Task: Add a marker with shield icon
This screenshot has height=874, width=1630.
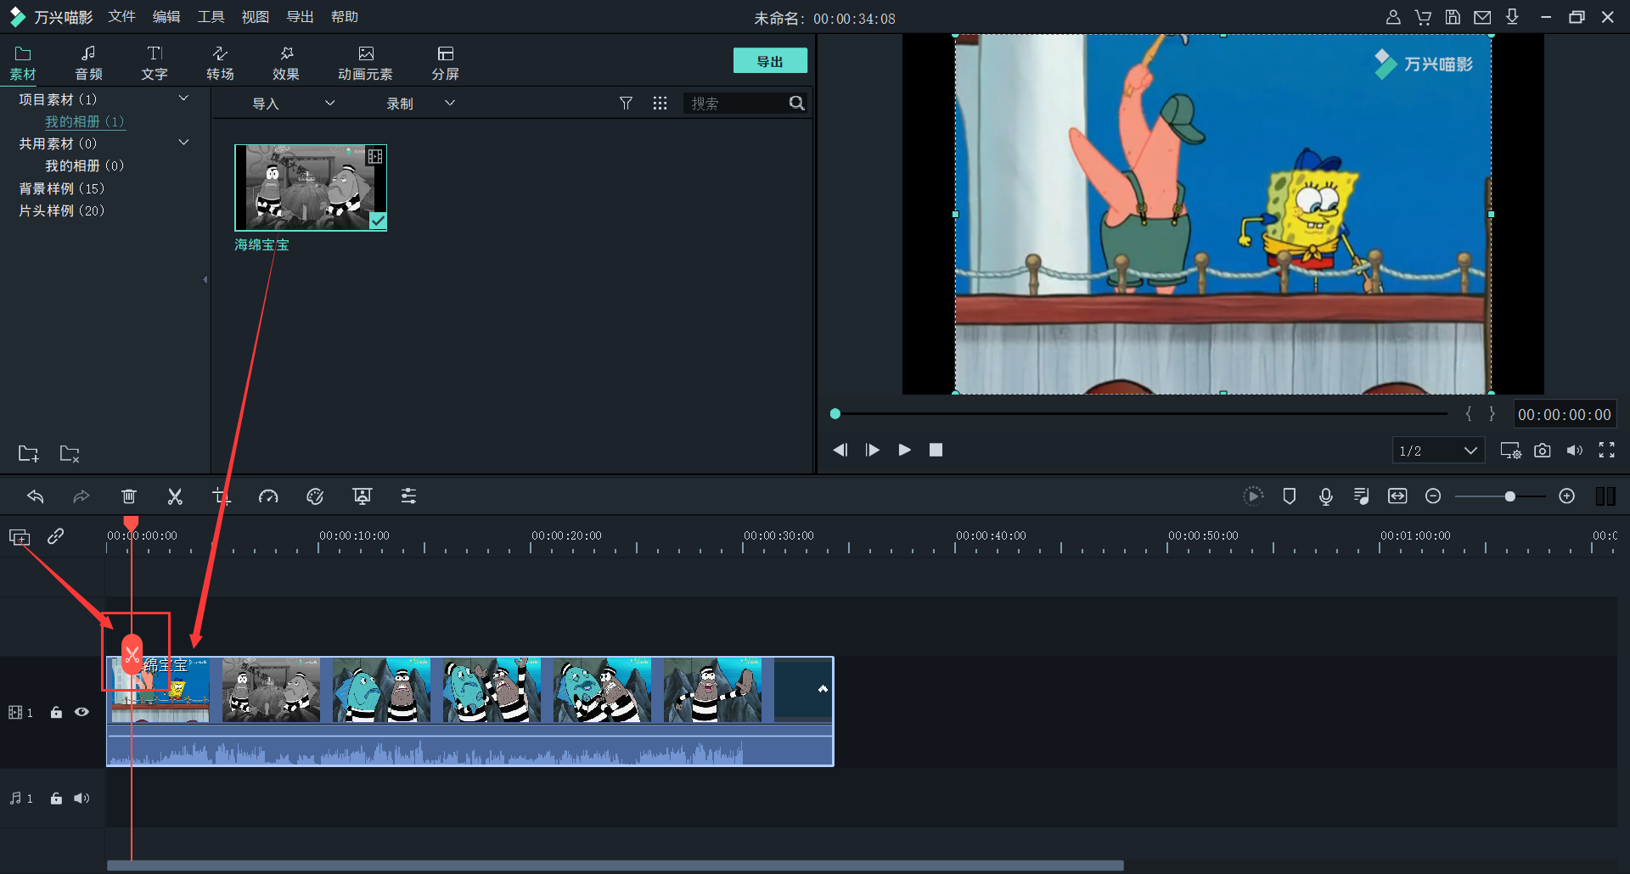Action: [1289, 496]
